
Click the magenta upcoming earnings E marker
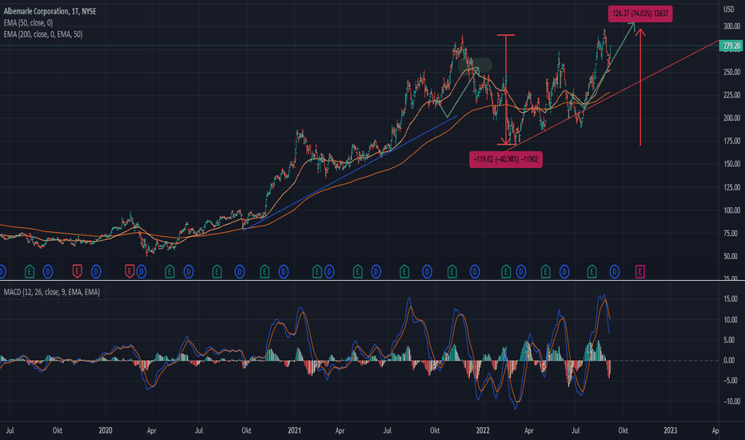tap(640, 272)
